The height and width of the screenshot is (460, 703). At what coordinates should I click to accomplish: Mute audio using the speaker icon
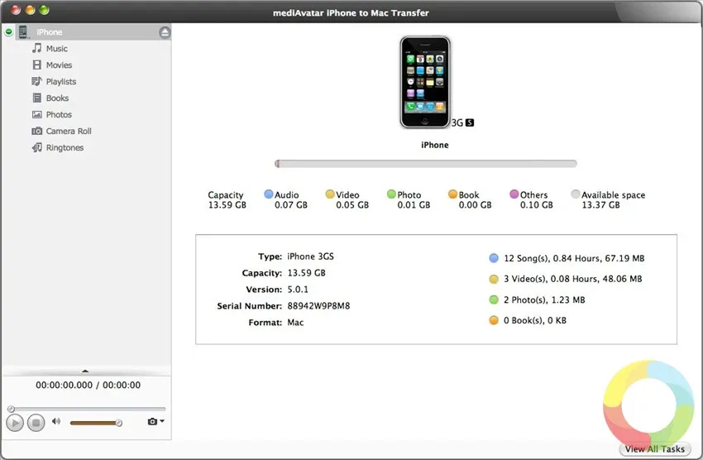click(x=56, y=421)
